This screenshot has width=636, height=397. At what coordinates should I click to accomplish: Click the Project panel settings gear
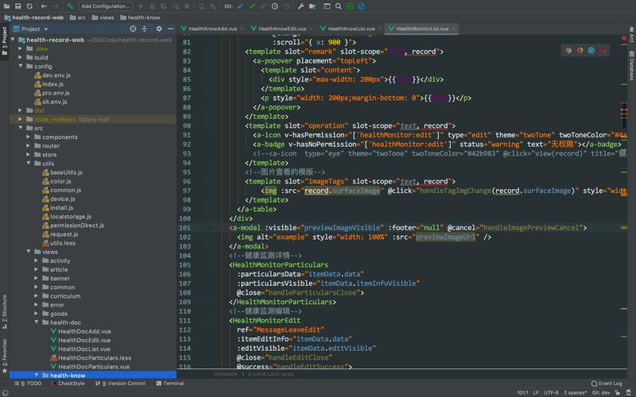159,29
